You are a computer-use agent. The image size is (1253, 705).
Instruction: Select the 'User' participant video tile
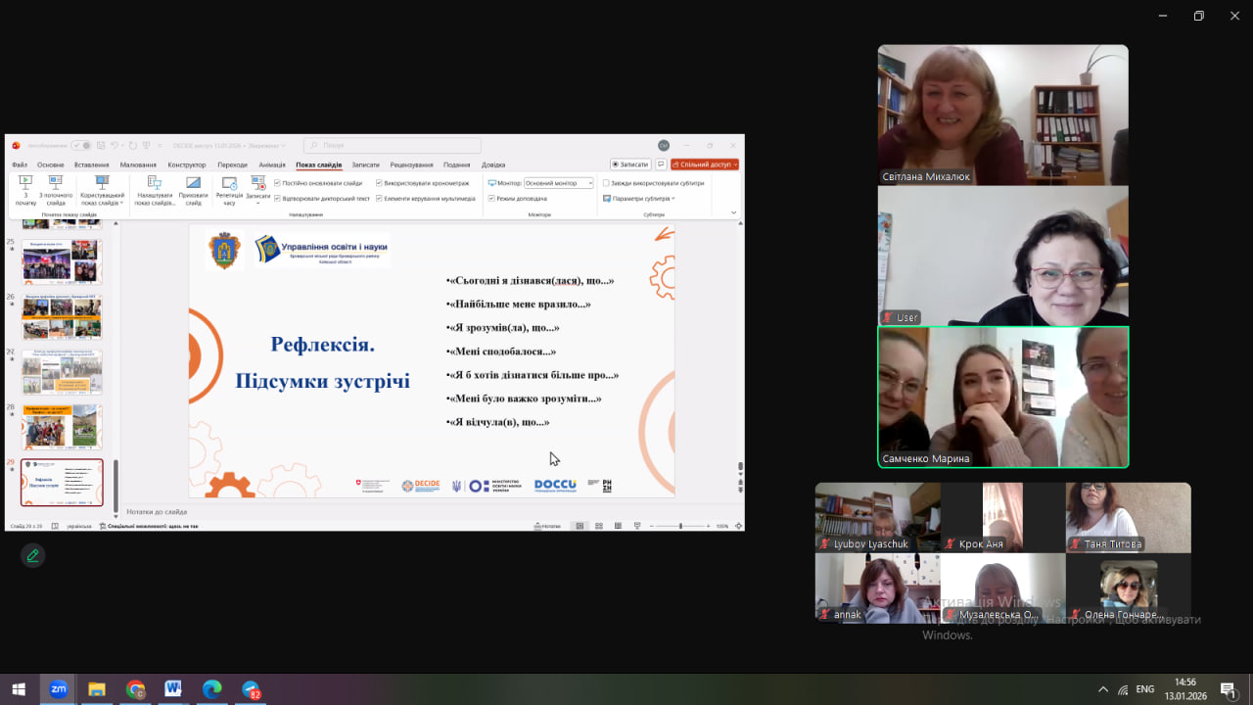(x=1002, y=256)
